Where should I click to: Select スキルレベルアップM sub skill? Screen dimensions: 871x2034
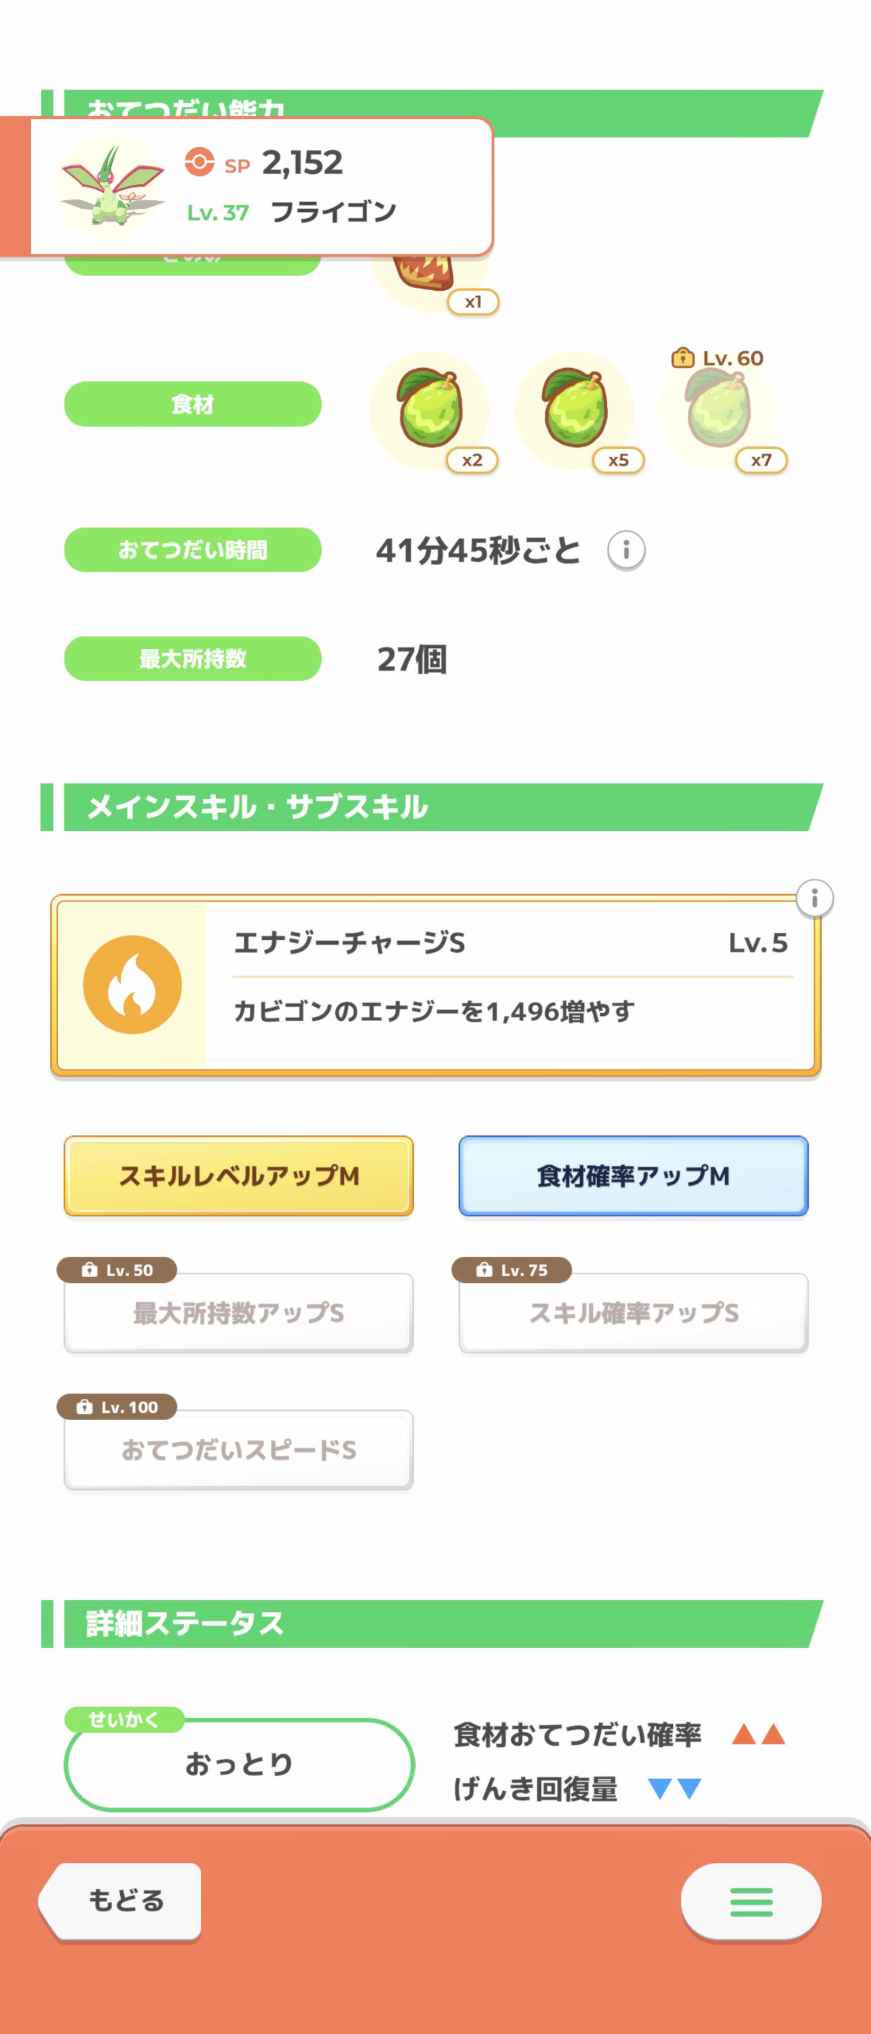pyautogui.click(x=238, y=1176)
